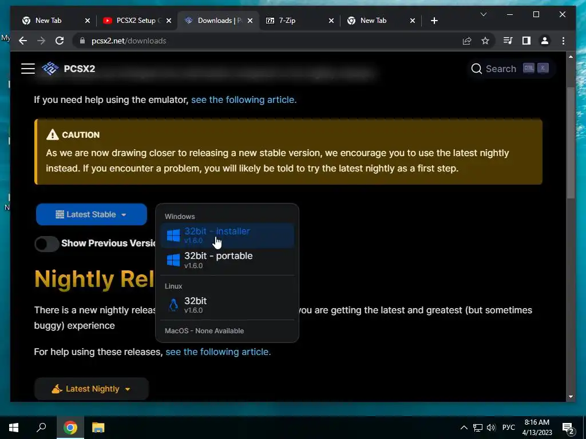Click the PCSX2 logo icon
The height and width of the screenshot is (439, 586).
50,69
